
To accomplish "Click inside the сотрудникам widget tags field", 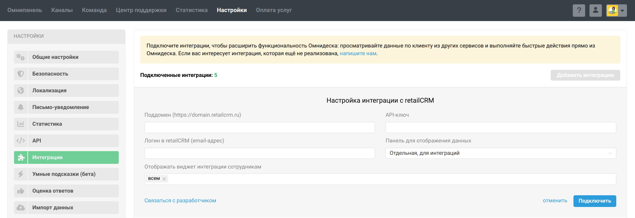I will (380, 179).
